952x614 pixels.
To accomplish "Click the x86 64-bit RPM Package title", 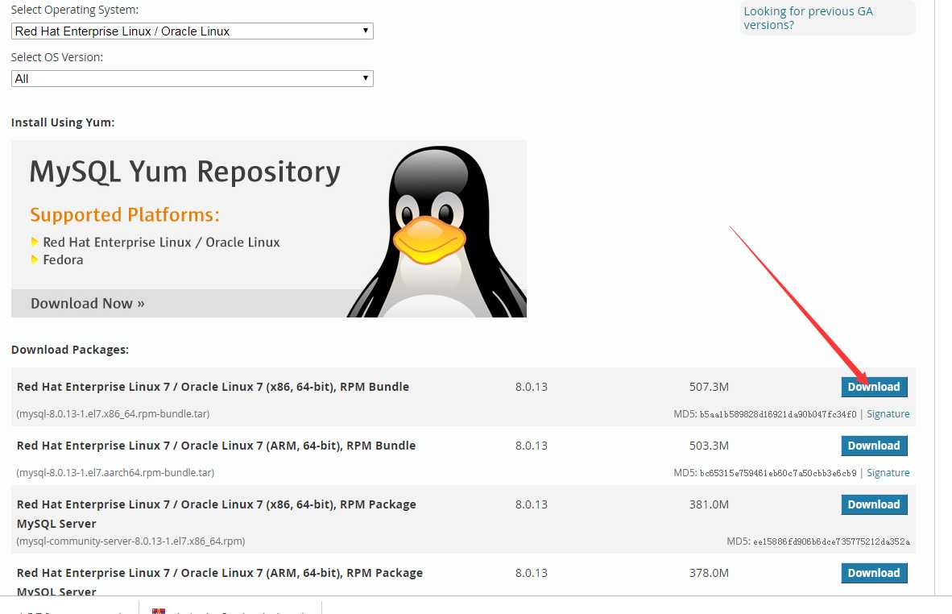I will pos(216,504).
